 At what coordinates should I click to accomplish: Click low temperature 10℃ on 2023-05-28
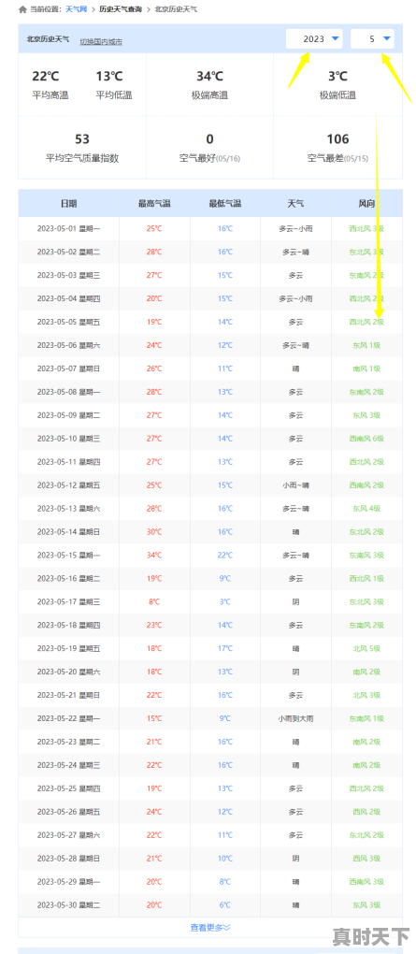[x=225, y=859]
